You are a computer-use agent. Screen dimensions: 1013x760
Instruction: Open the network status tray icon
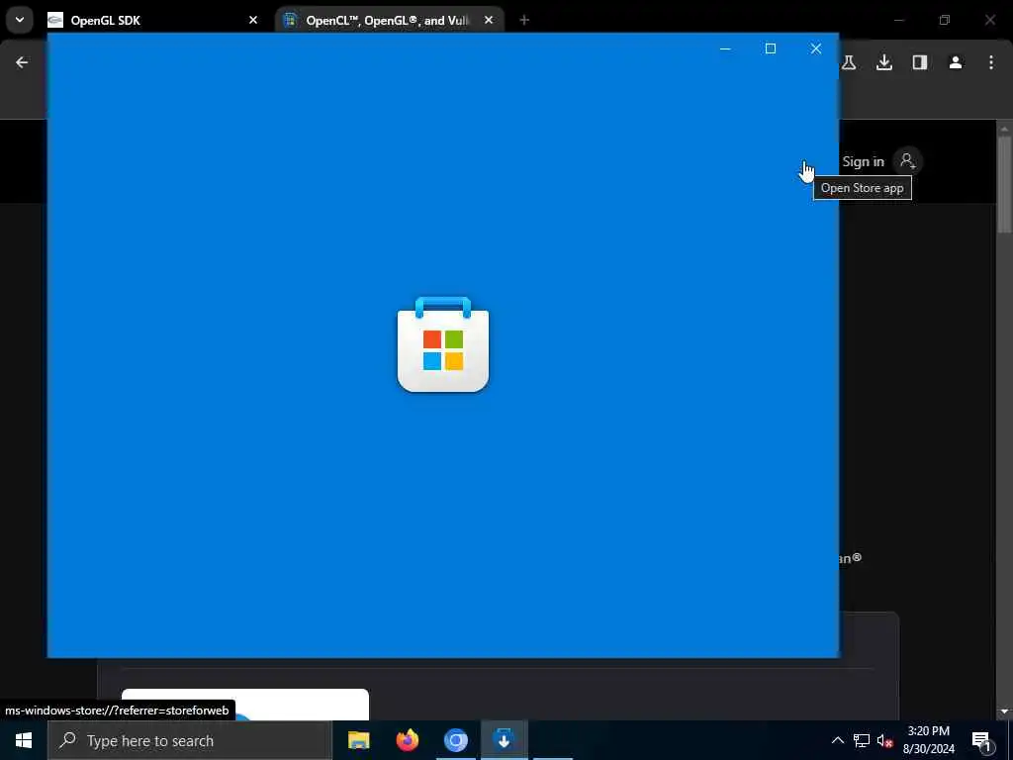pyautogui.click(x=862, y=740)
